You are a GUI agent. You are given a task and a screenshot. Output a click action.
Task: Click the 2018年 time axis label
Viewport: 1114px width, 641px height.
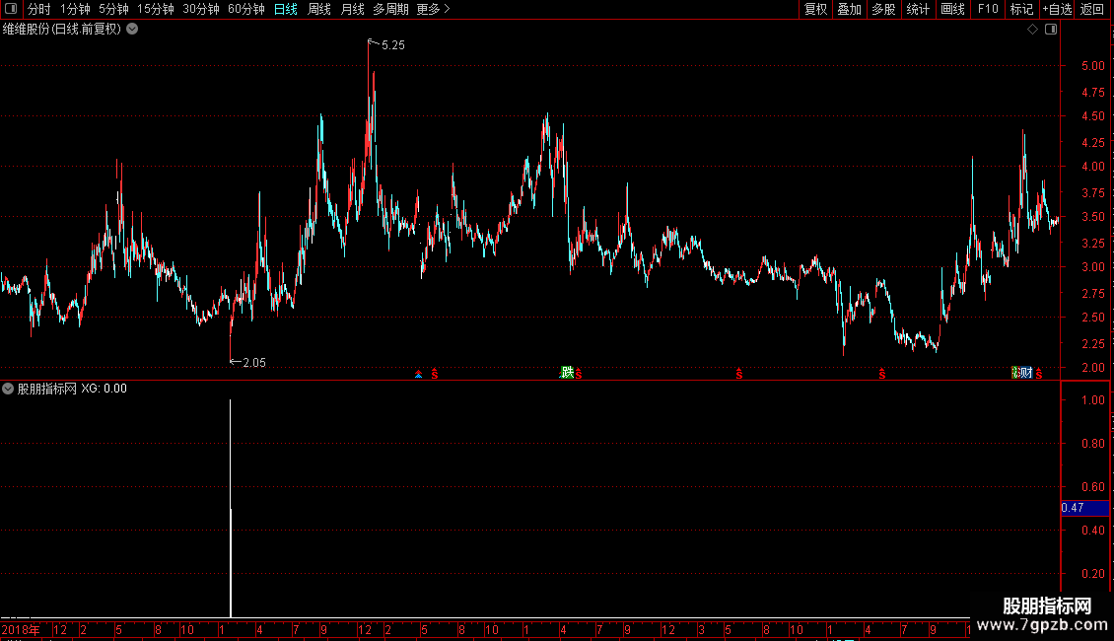coord(21,629)
